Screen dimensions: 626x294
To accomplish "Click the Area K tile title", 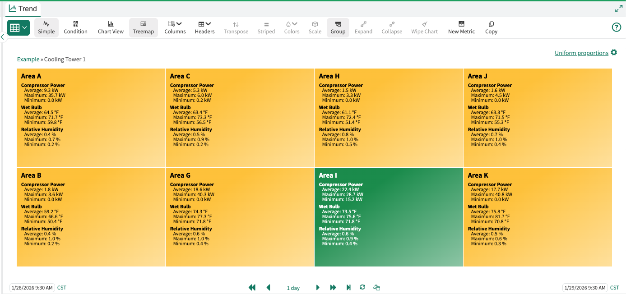I will tap(478, 175).
